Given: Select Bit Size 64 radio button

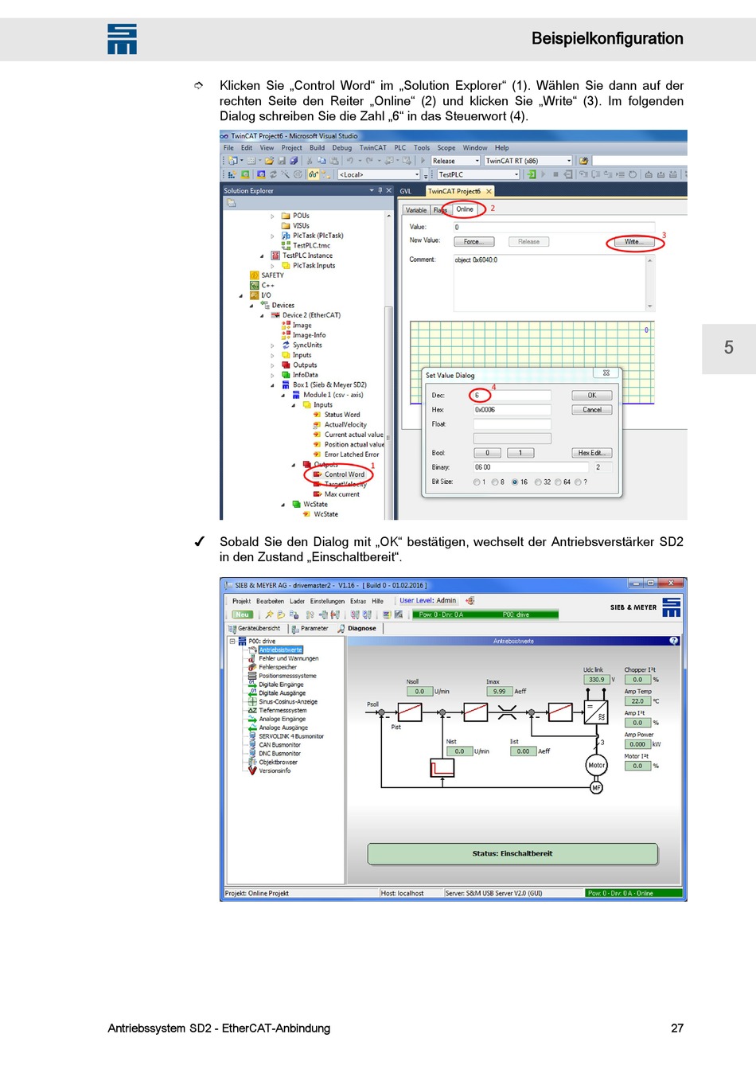Looking at the screenshot, I should 558,482.
